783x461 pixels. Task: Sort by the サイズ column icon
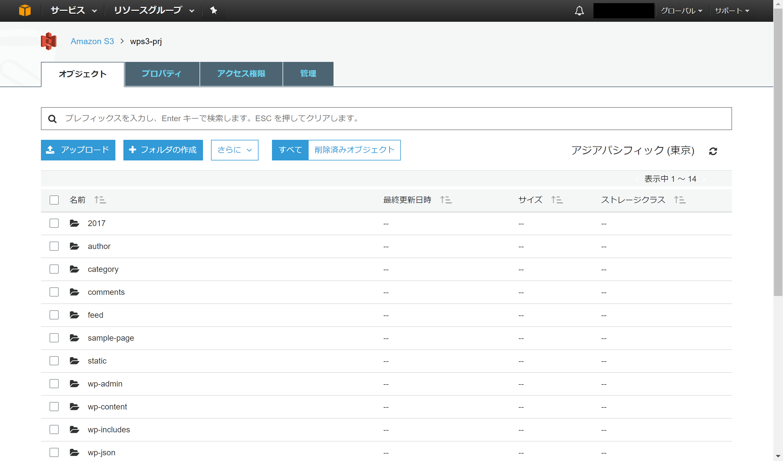(557, 200)
